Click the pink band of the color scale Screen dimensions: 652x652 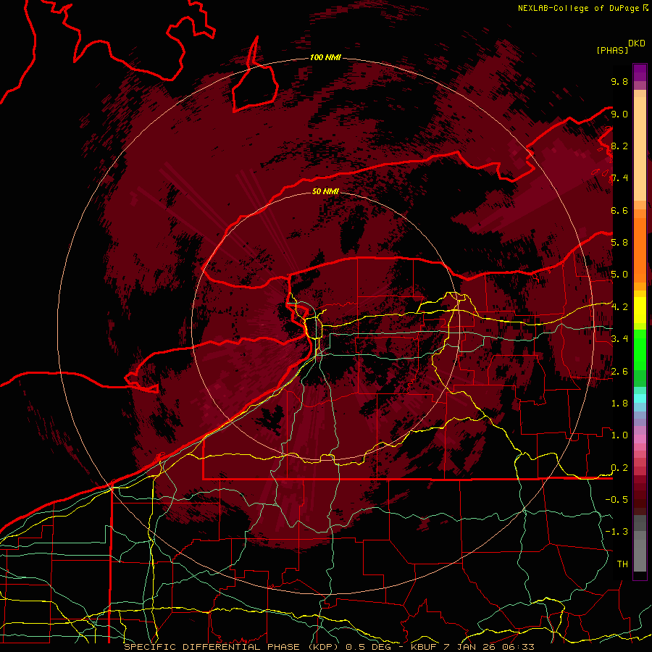640,439
